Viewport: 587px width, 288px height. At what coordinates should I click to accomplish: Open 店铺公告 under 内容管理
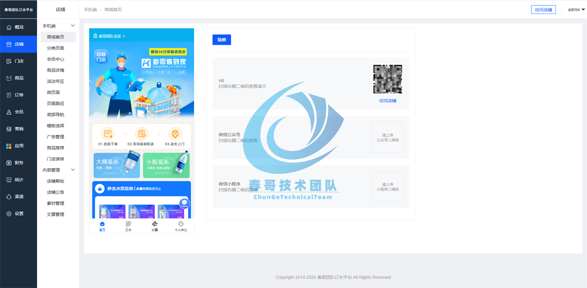click(56, 192)
